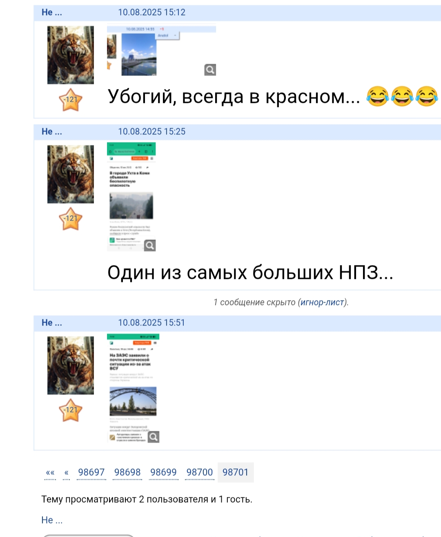Go to previous page with « link
Viewport: 441px width, 537px height.
point(66,473)
